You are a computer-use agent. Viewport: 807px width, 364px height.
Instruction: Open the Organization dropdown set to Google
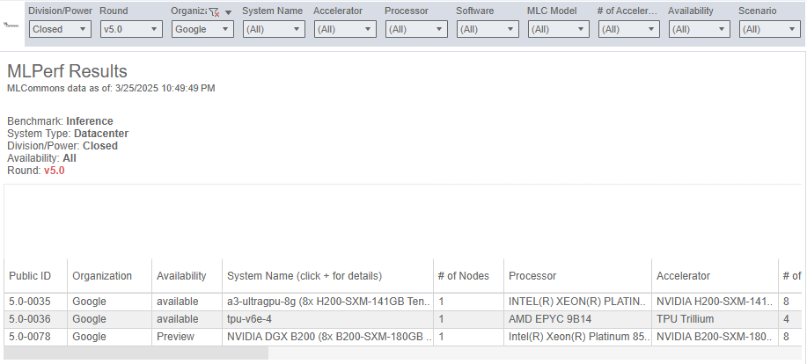[x=202, y=29]
